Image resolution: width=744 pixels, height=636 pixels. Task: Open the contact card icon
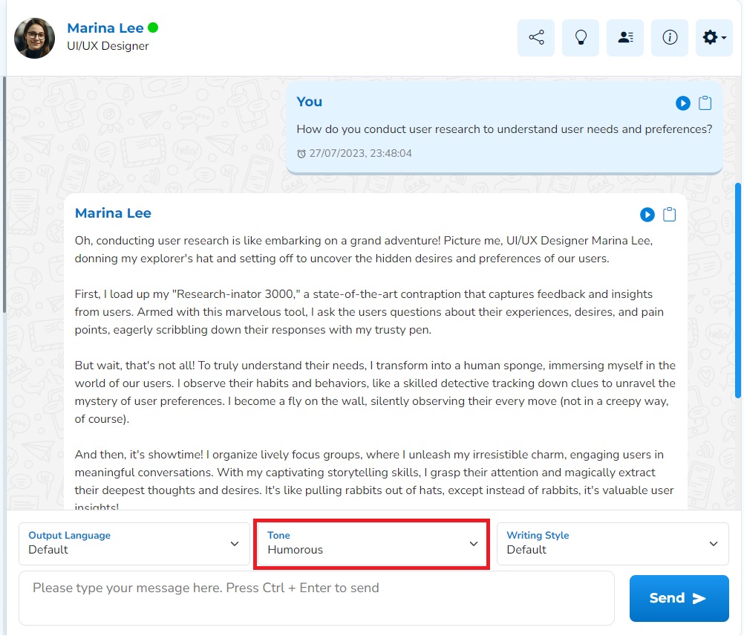(625, 38)
